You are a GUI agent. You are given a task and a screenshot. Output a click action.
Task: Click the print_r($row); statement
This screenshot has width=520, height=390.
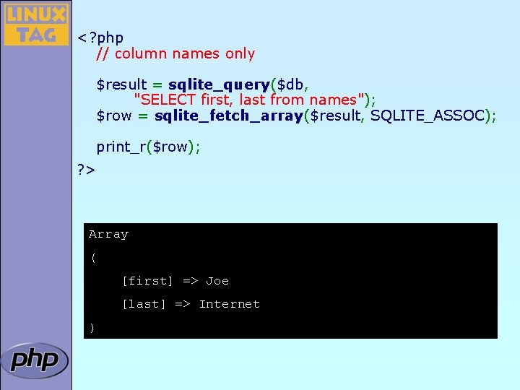pos(148,147)
